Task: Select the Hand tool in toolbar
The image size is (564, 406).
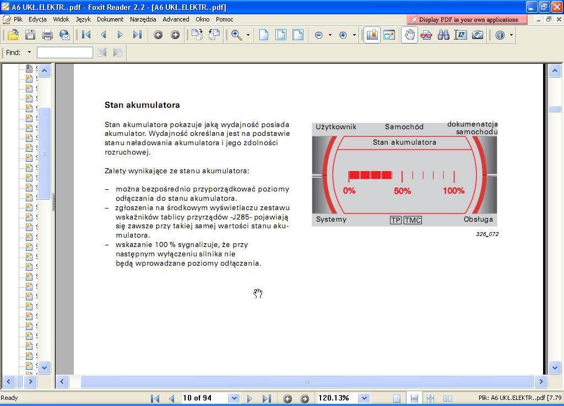Action: pyautogui.click(x=409, y=35)
